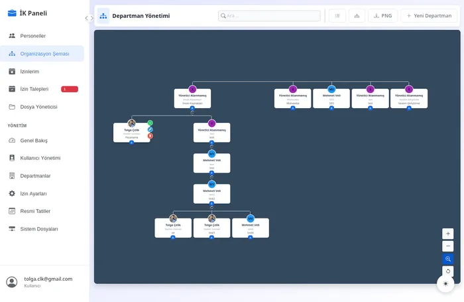Screen dimensions: 464x302
Task: Click the Ara search field
Action: pyautogui.click(x=269, y=16)
